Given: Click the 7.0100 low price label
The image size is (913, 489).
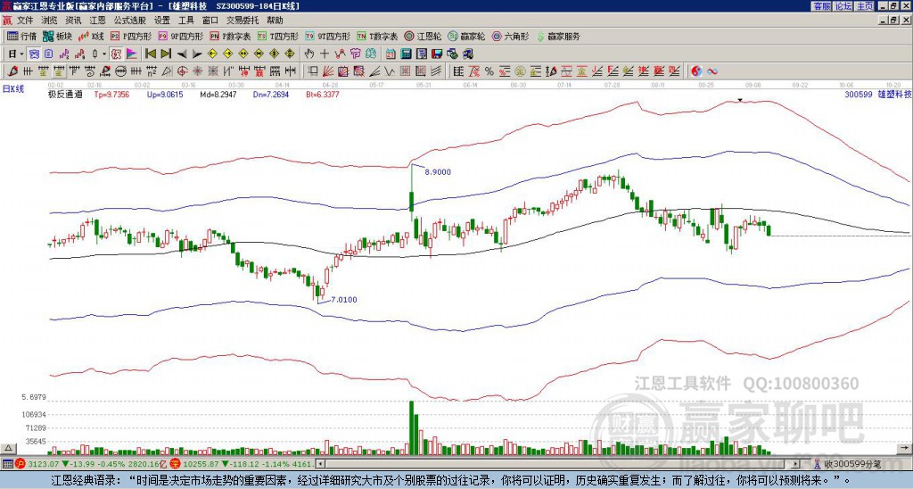Looking at the screenshot, I should click(344, 300).
